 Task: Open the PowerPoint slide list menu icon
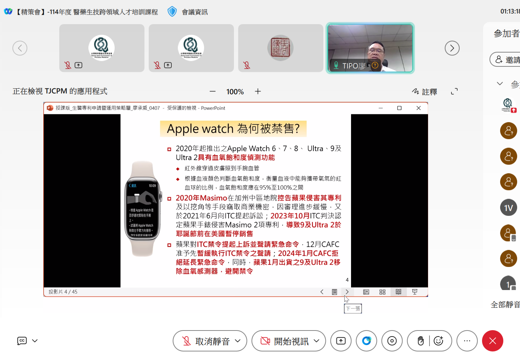point(334,292)
